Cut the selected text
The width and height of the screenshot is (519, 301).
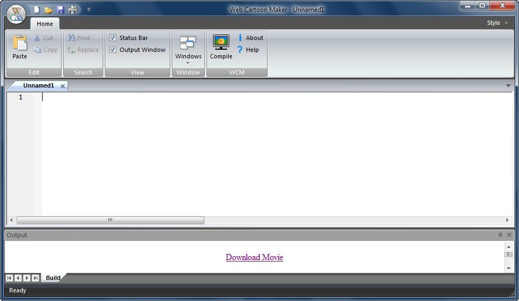pos(44,38)
